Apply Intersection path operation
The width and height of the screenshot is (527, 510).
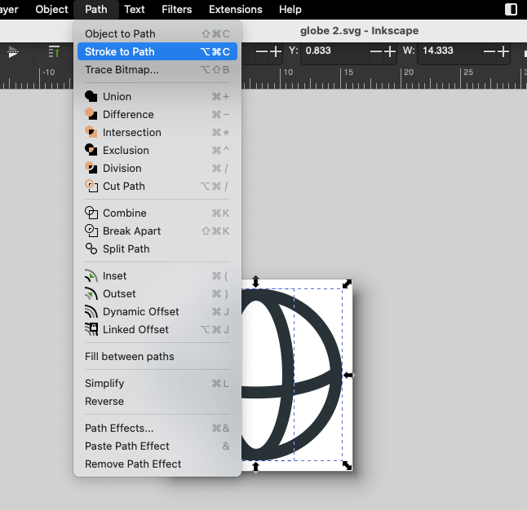coord(157,132)
